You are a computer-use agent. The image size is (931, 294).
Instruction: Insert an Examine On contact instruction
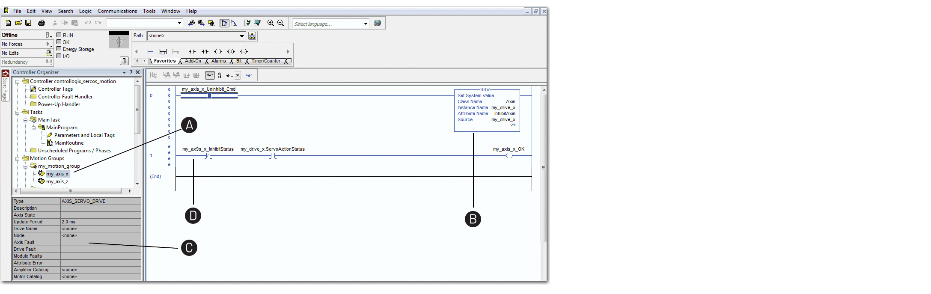pyautogui.click(x=192, y=51)
